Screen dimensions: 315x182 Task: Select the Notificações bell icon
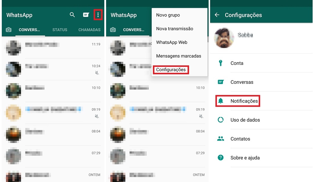(x=220, y=101)
